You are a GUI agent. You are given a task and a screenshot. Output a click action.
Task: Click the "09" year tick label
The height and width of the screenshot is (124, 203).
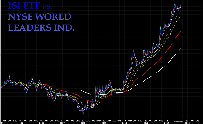point(104,121)
